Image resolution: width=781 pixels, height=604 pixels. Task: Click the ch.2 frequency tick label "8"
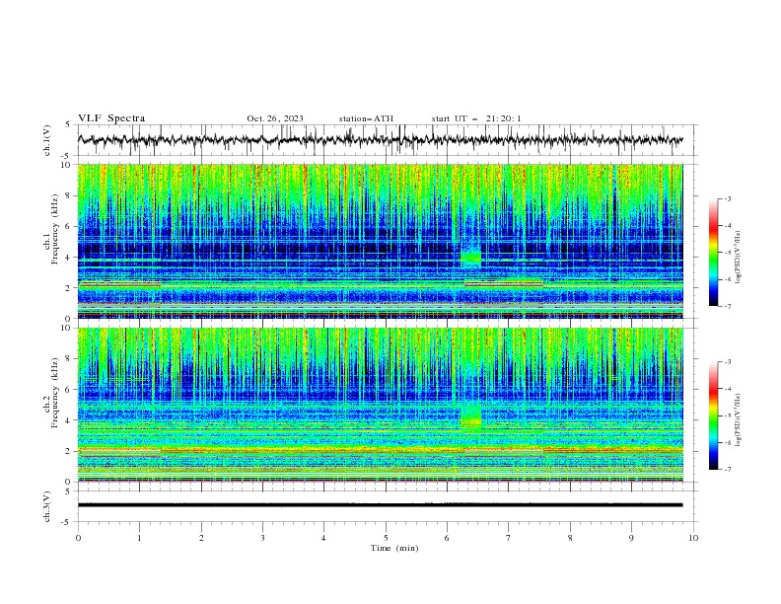pyautogui.click(x=69, y=359)
